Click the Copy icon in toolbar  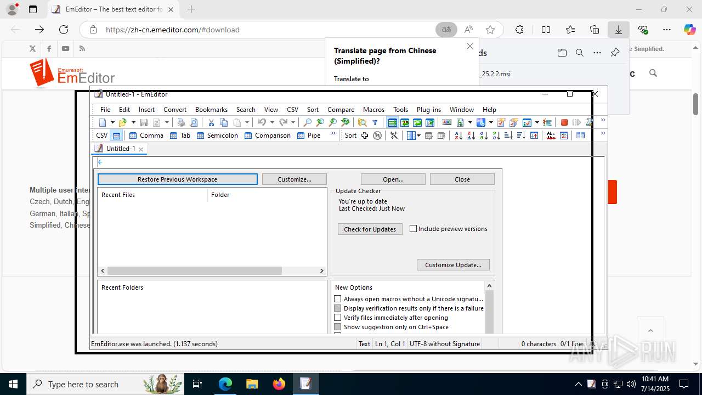(x=224, y=122)
